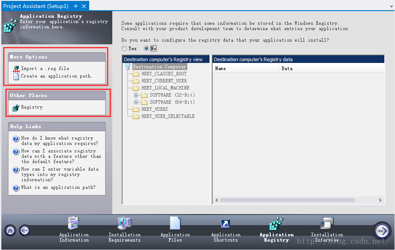The height and width of the screenshot is (250, 395).
Task: Pin the Project Assistant tab
Action: point(75,6)
